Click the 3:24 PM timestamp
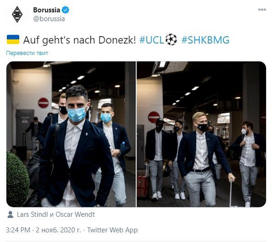Screen dimensions: 272x242 (18, 230)
